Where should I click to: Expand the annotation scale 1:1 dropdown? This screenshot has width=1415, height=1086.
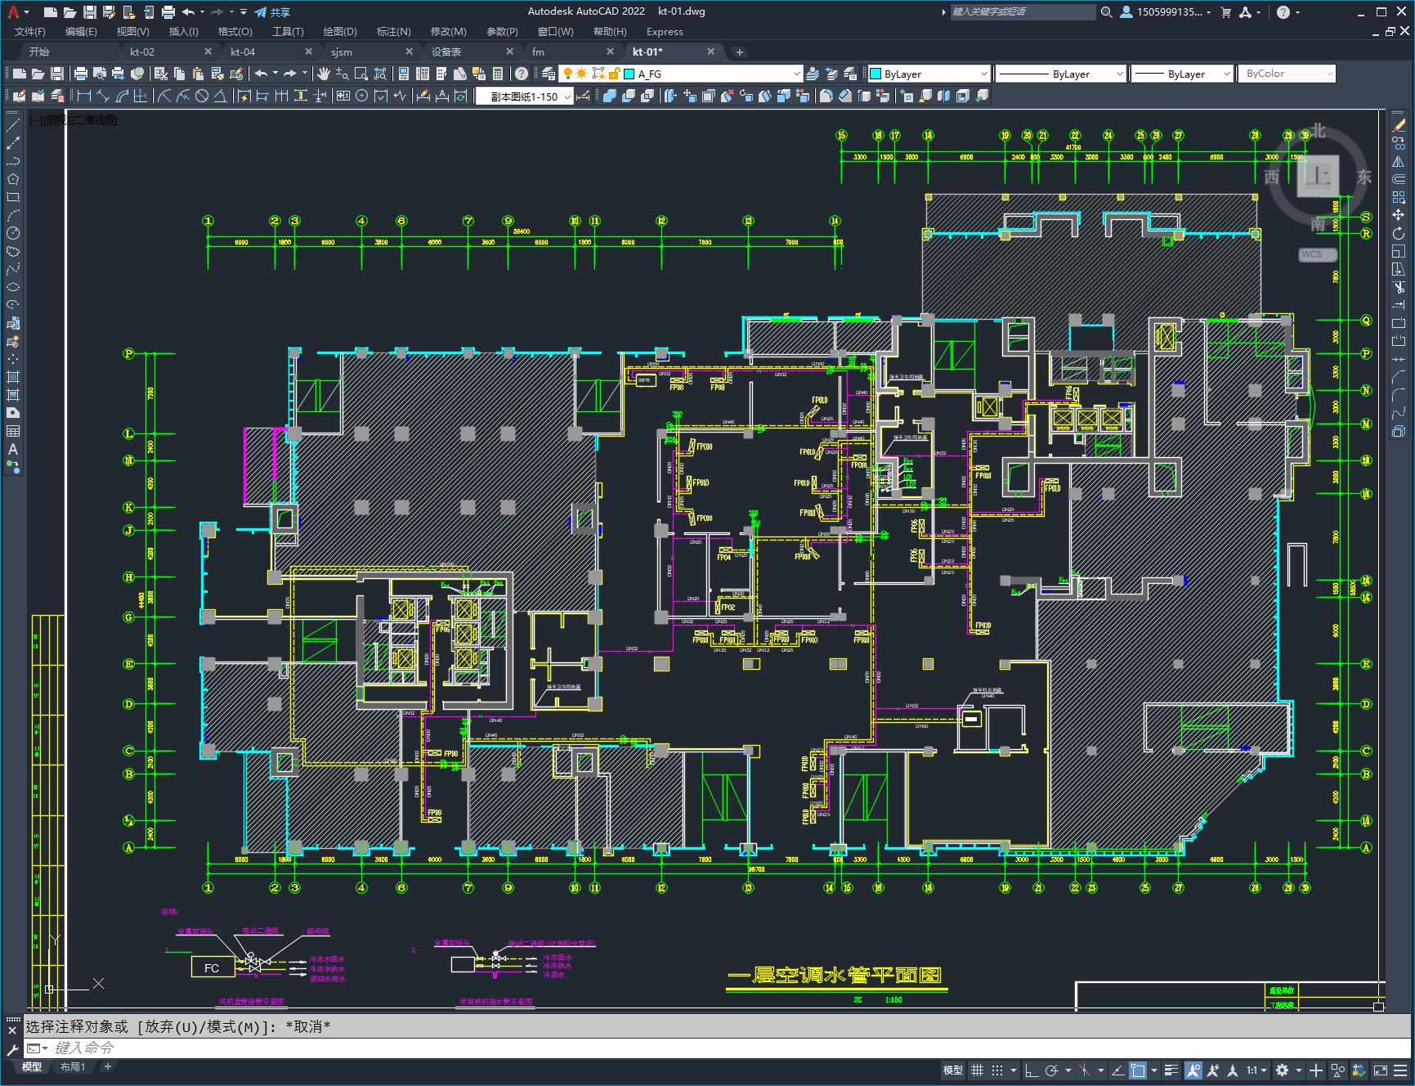(1256, 1070)
